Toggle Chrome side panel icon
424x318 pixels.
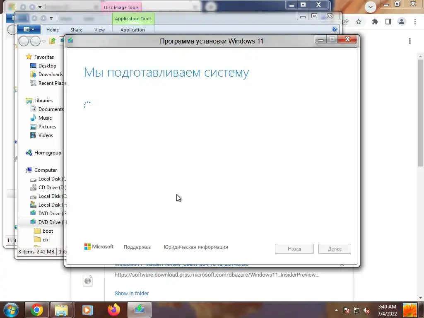tap(388, 22)
